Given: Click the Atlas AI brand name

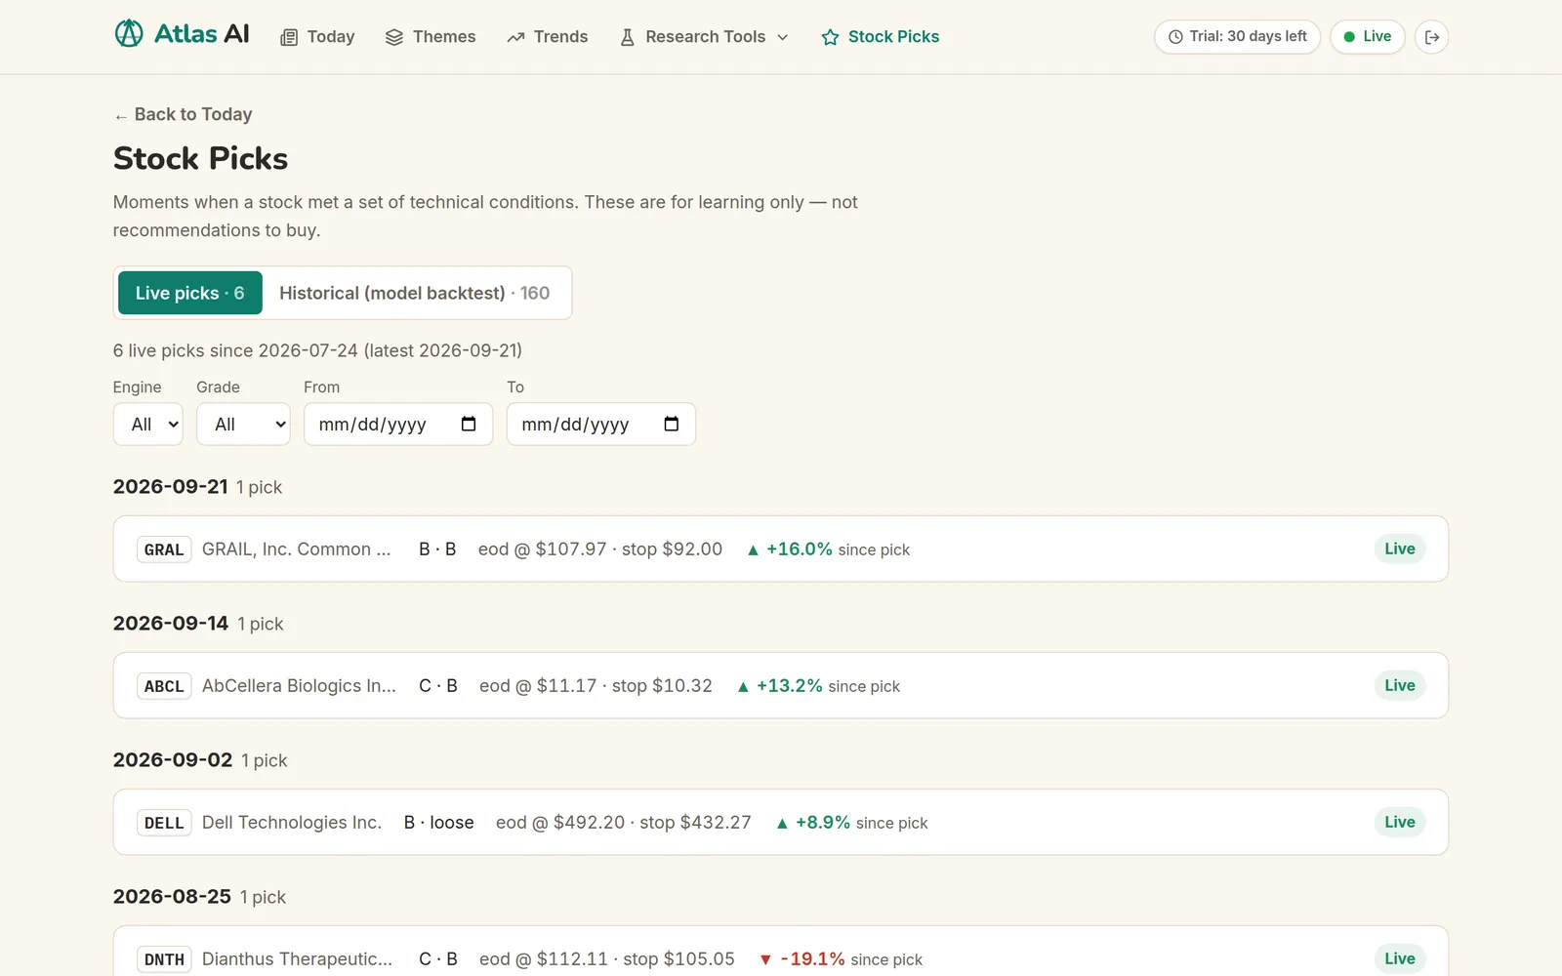Looking at the screenshot, I should tap(202, 34).
